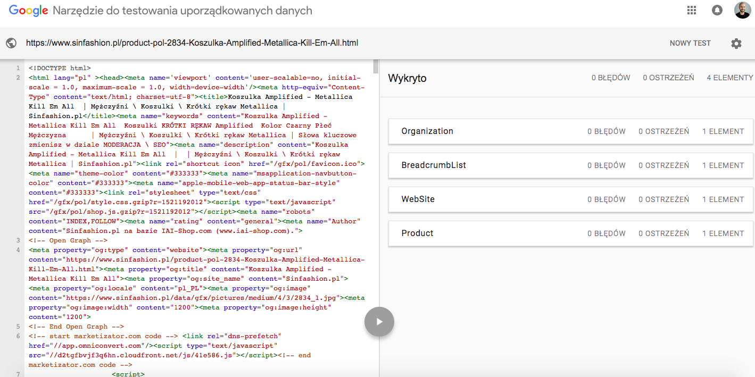
Task: Open the Google apps grid
Action: point(692,10)
